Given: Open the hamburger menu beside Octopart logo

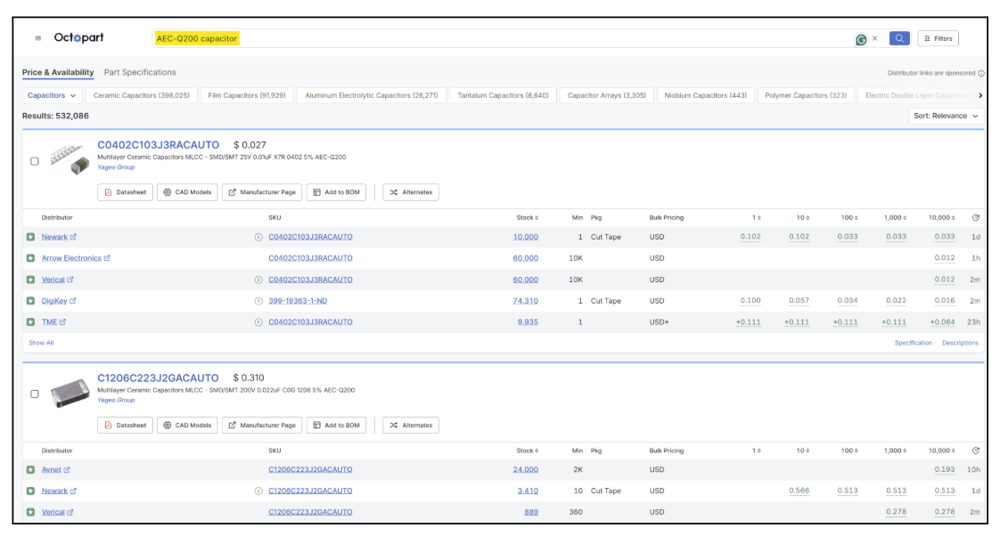Looking at the screenshot, I should (x=38, y=38).
